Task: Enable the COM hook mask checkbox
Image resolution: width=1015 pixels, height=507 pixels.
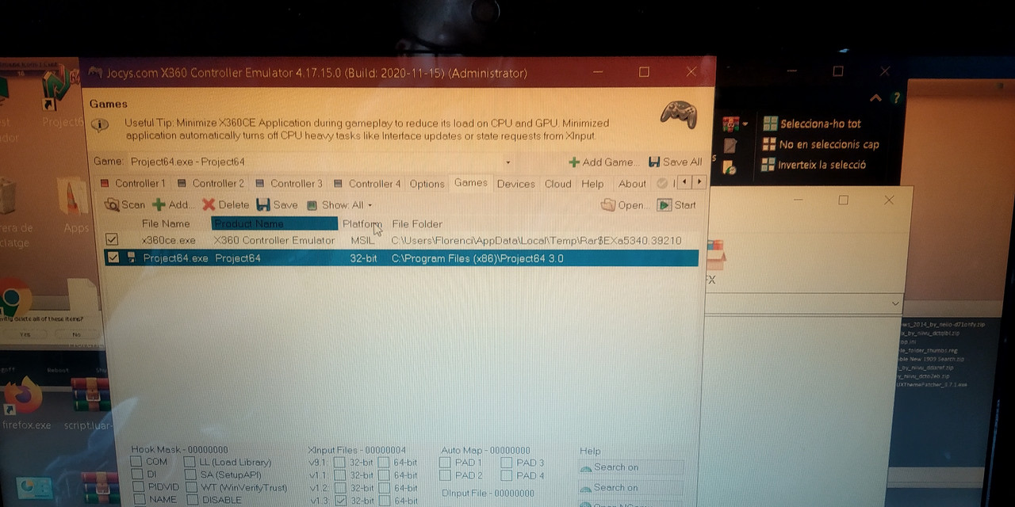Action: (136, 462)
